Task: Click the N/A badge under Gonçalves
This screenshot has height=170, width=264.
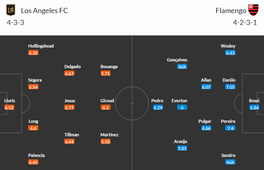Action: tap(182, 67)
